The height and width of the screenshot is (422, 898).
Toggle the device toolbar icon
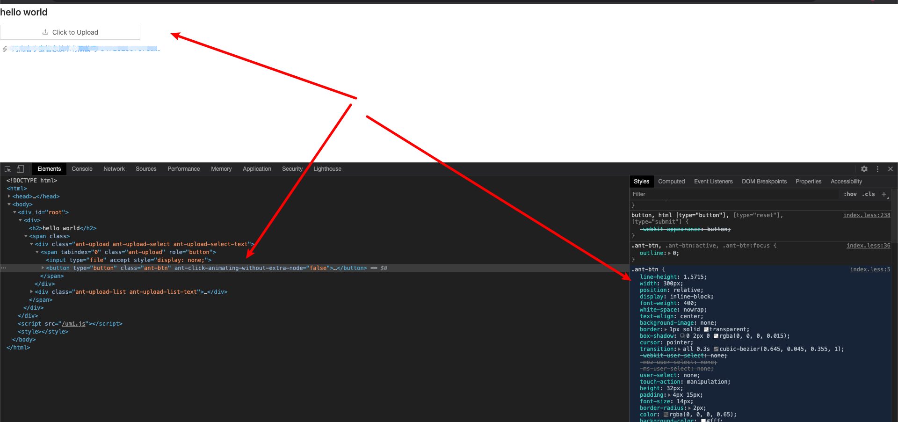(20, 169)
